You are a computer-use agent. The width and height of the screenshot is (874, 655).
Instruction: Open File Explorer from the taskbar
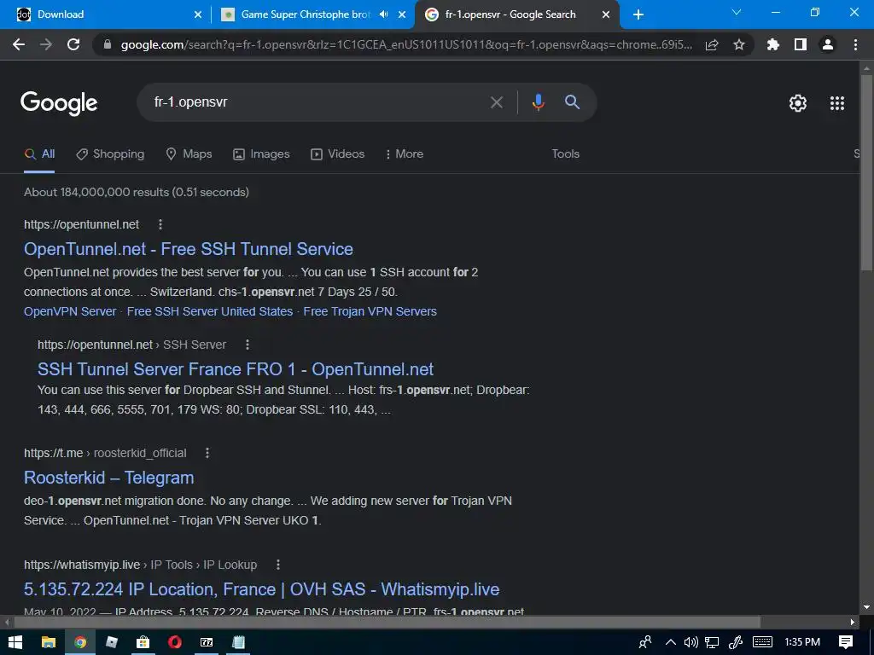coord(49,642)
